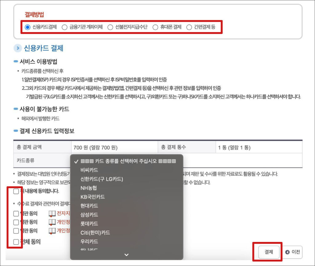Pick 휴대폰 결제 payment method
This screenshot has height=266, width=315.
155,27
